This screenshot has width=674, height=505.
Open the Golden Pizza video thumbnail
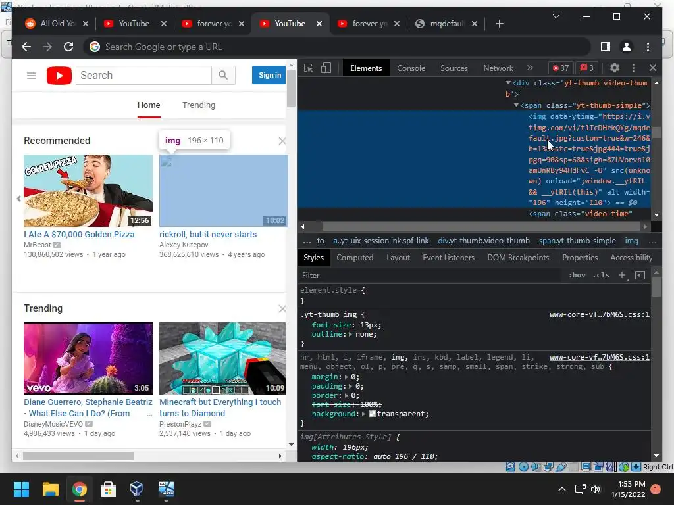pyautogui.click(x=88, y=191)
